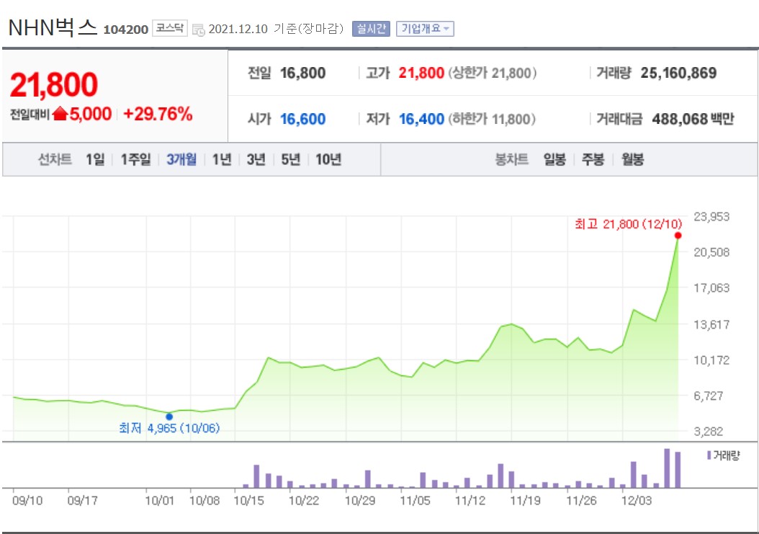759x534 pixels.
Task: Click the 시가 value 16,600
Action: coord(303,119)
